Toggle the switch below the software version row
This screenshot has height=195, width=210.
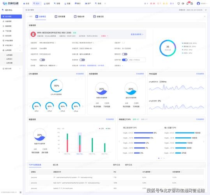point(125,54)
